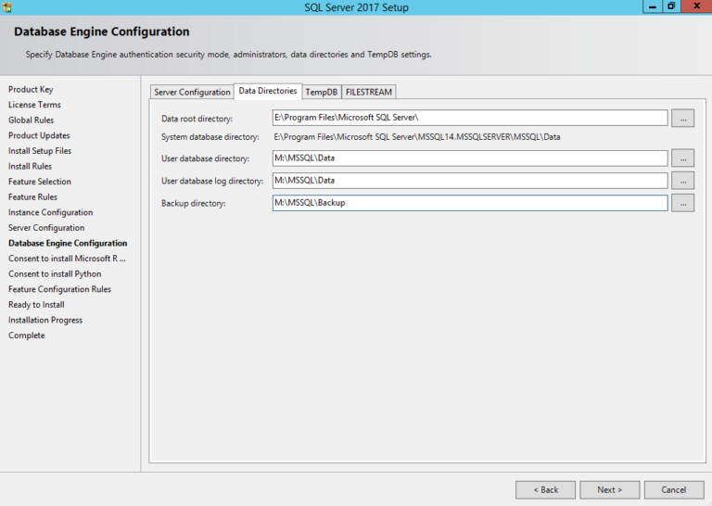Close the SQL Server 2017 Setup window
The width and height of the screenshot is (712, 506).
(696, 6)
